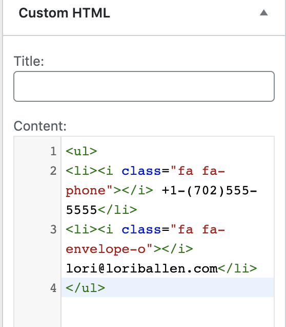Image resolution: width=286 pixels, height=327 pixels.
Task: Click the </li> tag after 5555
Action: [x=117, y=210]
